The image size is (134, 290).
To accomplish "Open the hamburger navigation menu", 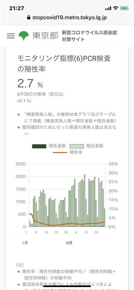I will [x=11, y=36].
